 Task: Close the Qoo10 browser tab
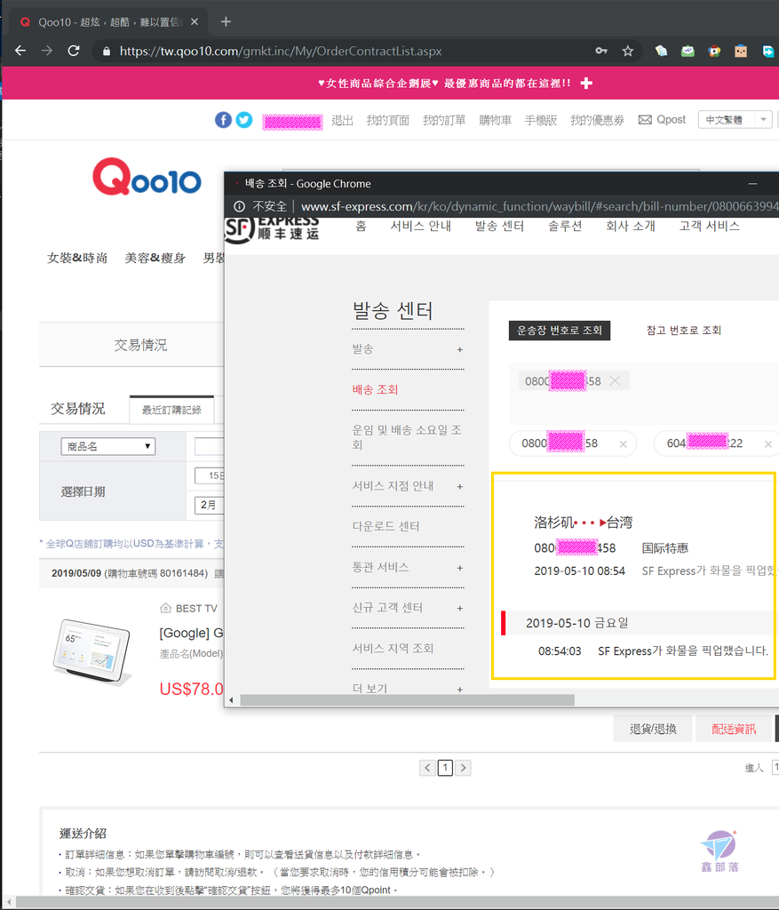pos(195,22)
